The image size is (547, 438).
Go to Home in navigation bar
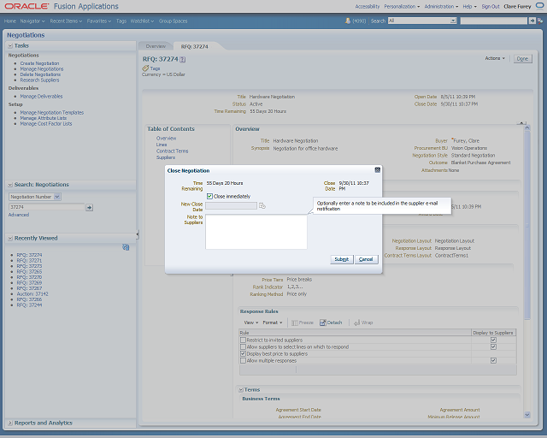(x=10, y=21)
